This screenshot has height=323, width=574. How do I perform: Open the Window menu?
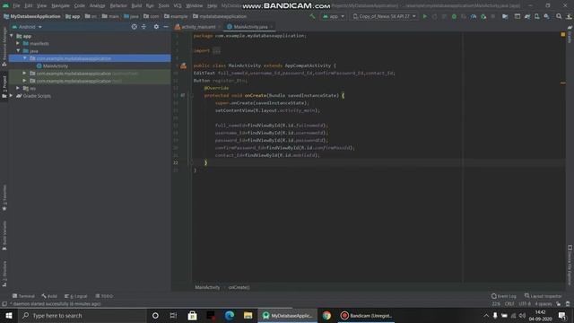[194, 5]
